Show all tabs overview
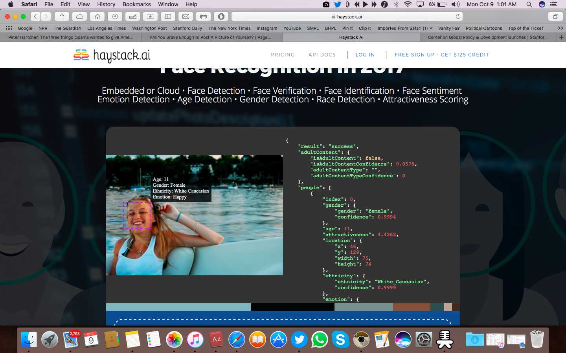The image size is (566, 353). [x=555, y=16]
